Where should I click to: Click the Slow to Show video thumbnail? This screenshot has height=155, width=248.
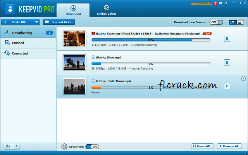coord(74,62)
